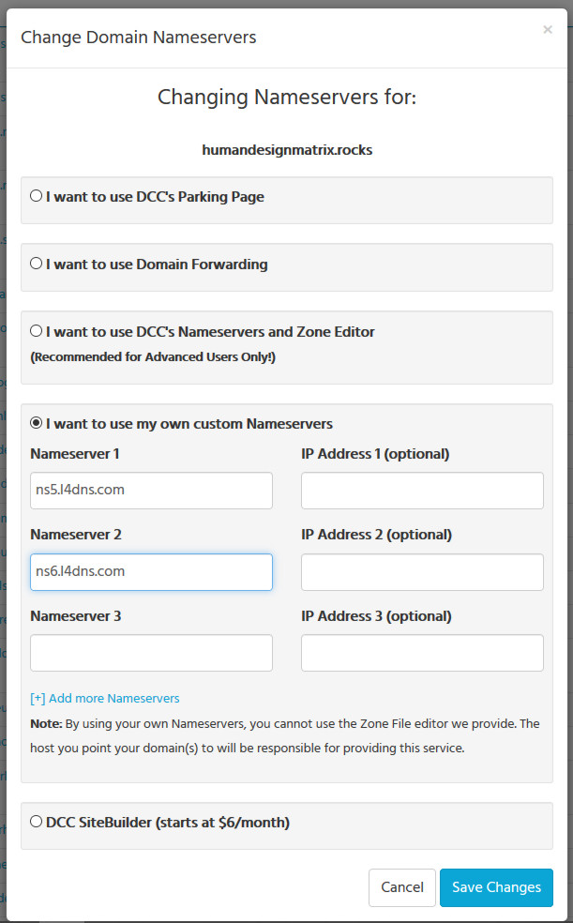
Task: Click the "Changing Nameservers for:" heading
Action: 287,97
